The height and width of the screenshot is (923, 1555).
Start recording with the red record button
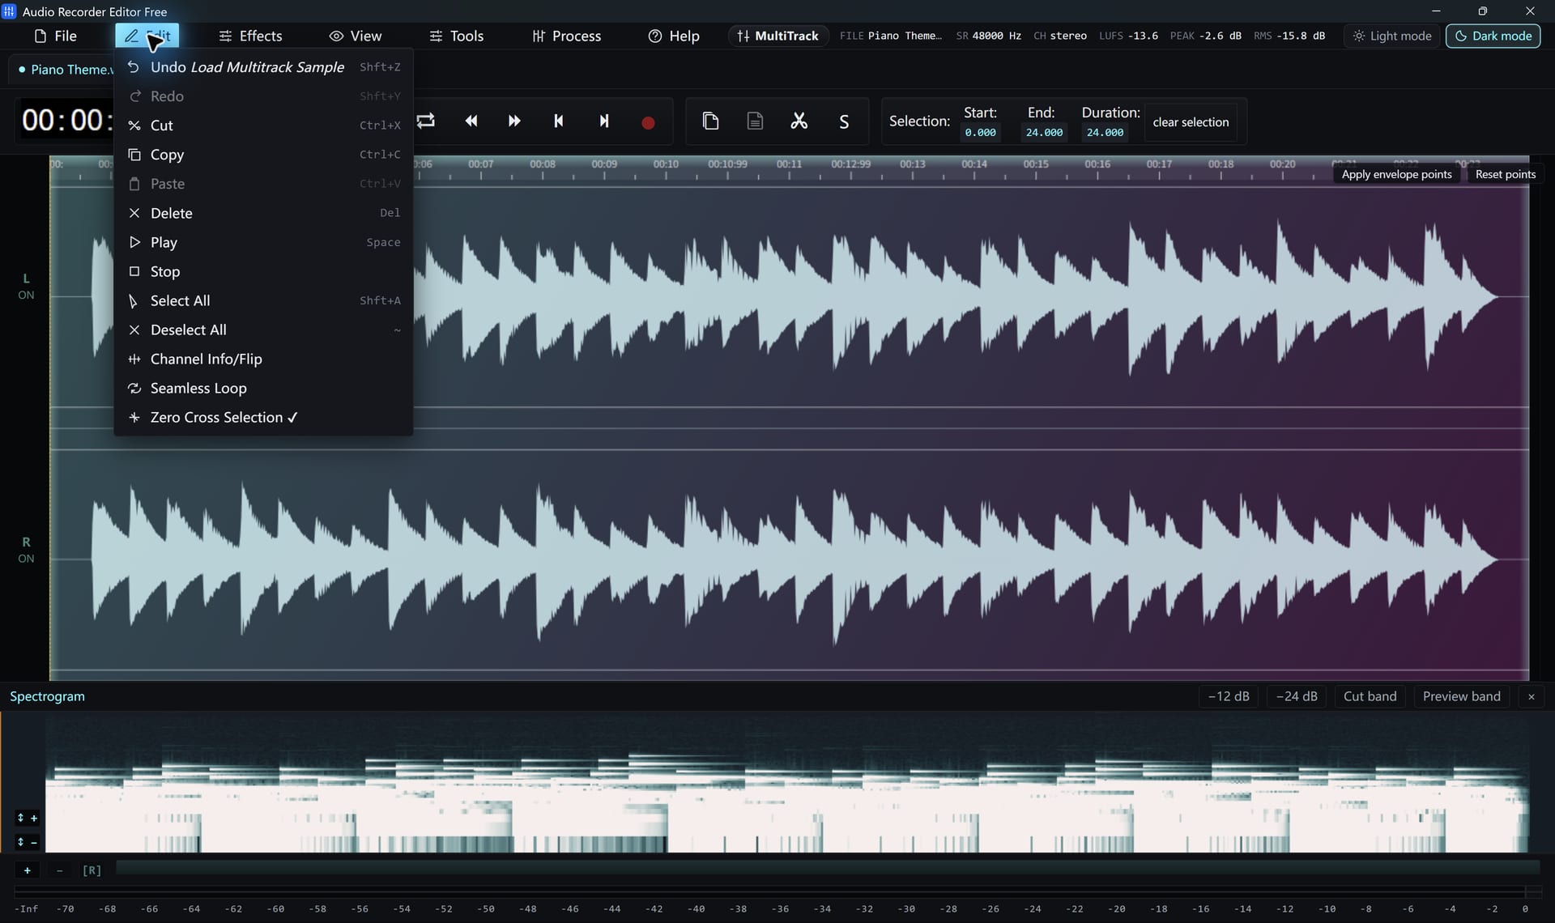[x=648, y=122]
